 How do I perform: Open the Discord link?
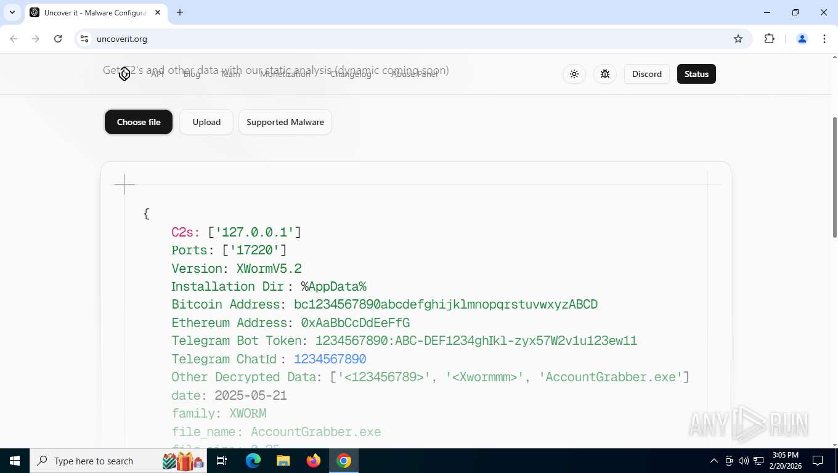[x=647, y=74]
